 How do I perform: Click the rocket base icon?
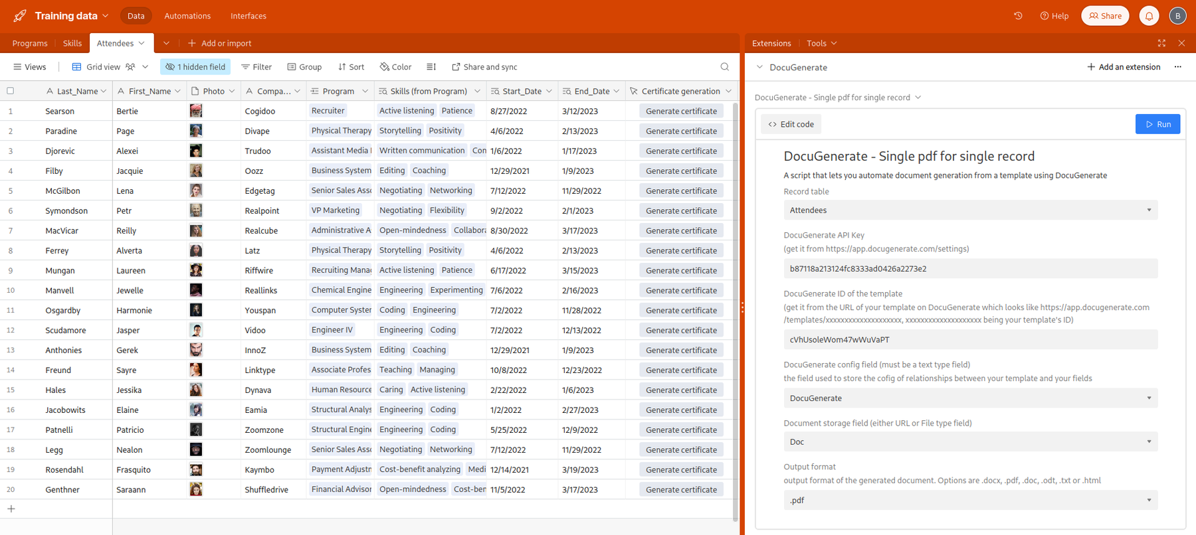pos(20,16)
